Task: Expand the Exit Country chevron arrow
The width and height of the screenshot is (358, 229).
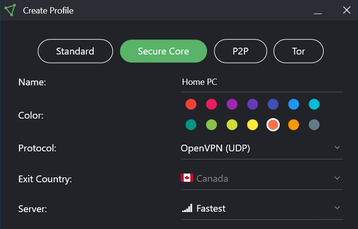Action: pos(337,178)
